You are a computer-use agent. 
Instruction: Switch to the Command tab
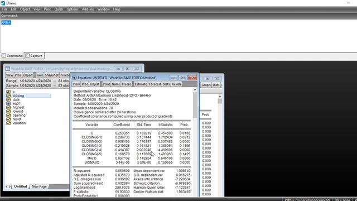(12, 56)
